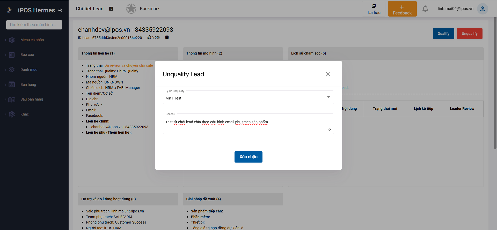
Task: Click the 'Mã nguồn: UNKNOWN' line
Action: pos(105,82)
